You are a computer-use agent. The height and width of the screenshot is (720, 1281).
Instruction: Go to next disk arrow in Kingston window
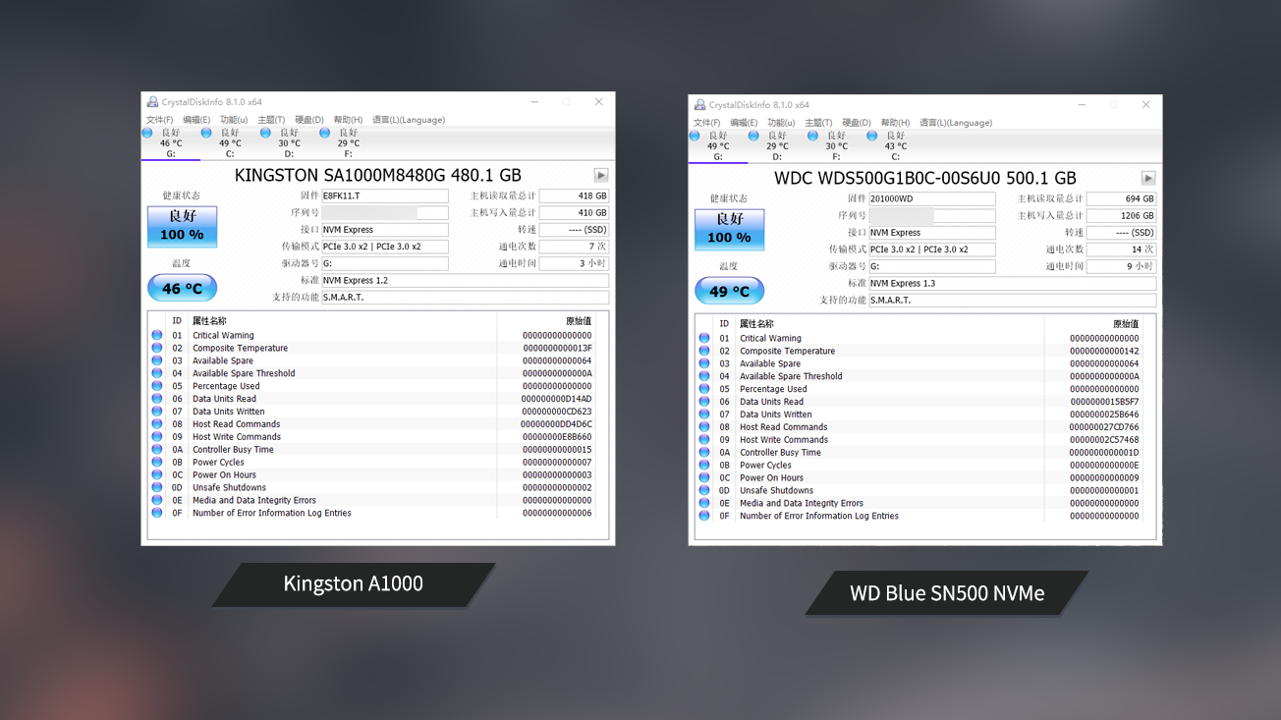(x=601, y=175)
